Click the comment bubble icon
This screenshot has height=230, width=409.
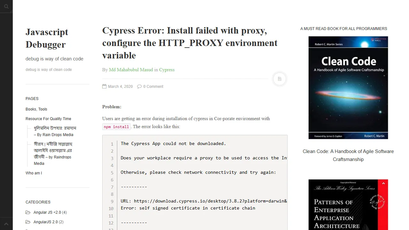139,87
